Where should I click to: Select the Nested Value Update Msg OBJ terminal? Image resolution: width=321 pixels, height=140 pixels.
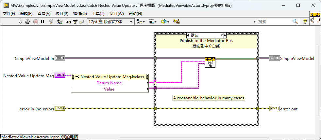[60, 76]
